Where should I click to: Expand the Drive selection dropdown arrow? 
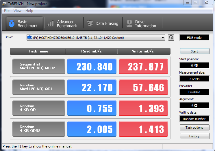(x=163, y=38)
